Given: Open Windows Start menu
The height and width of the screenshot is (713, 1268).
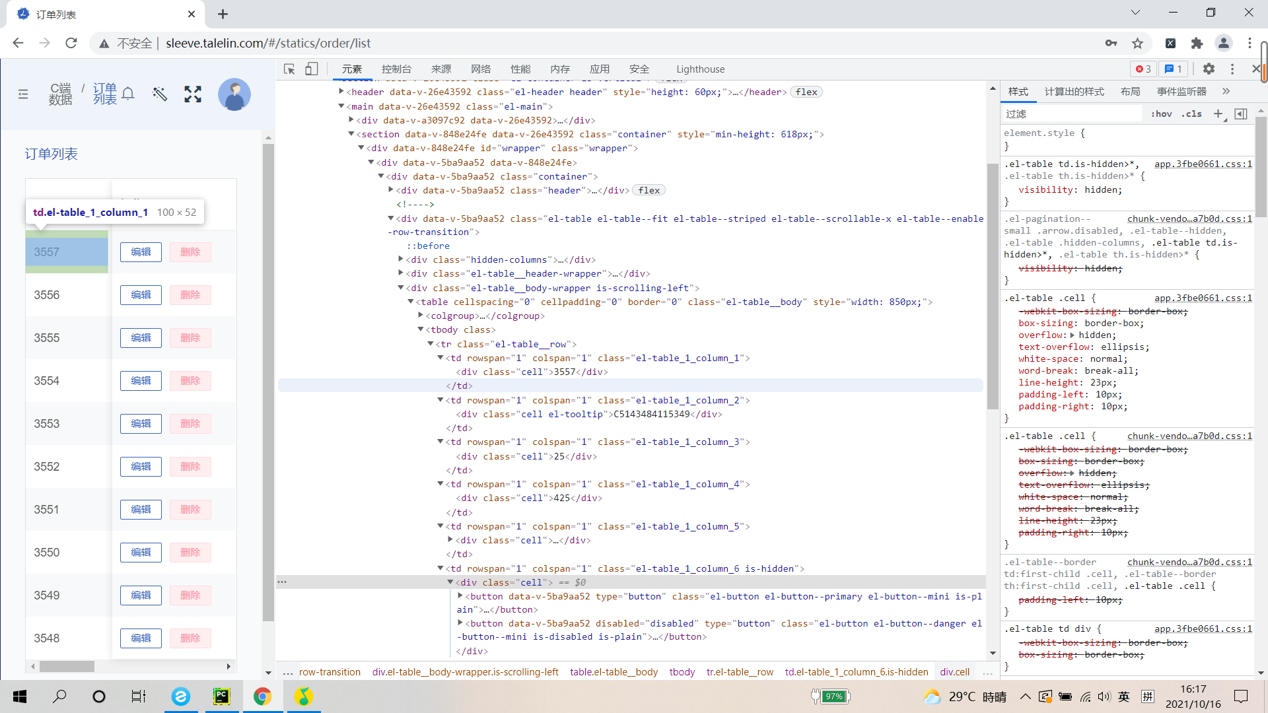Looking at the screenshot, I should [20, 696].
